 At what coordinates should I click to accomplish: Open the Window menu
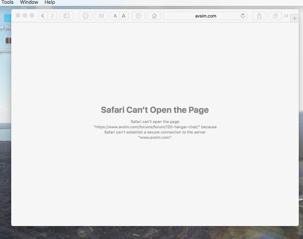[x=29, y=2]
